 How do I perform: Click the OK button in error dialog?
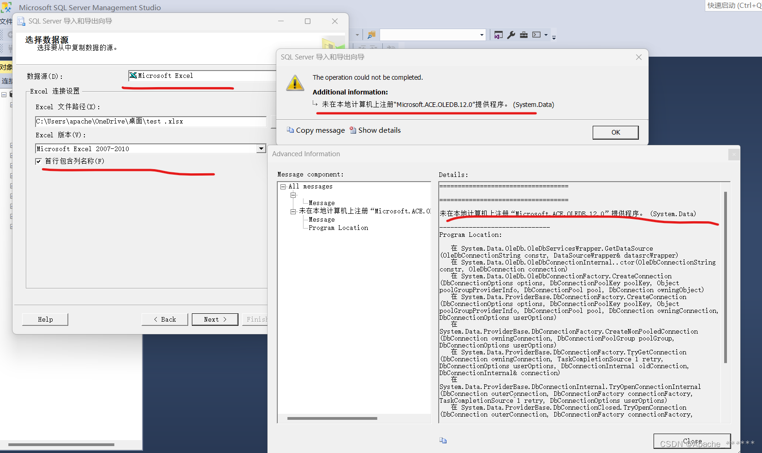click(615, 132)
